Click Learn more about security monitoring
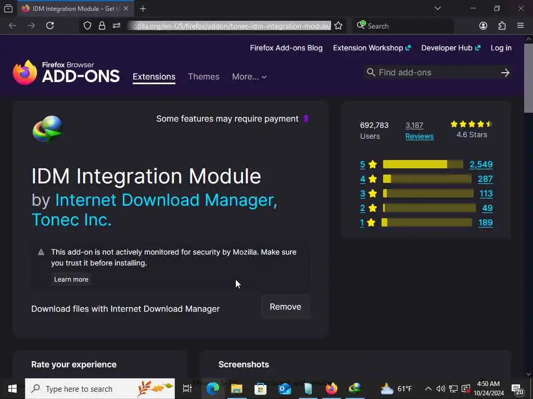533x399 pixels. pyautogui.click(x=71, y=279)
